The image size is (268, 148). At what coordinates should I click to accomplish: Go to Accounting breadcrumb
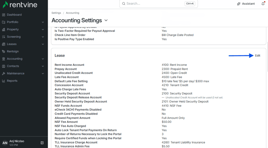tap(72, 13)
